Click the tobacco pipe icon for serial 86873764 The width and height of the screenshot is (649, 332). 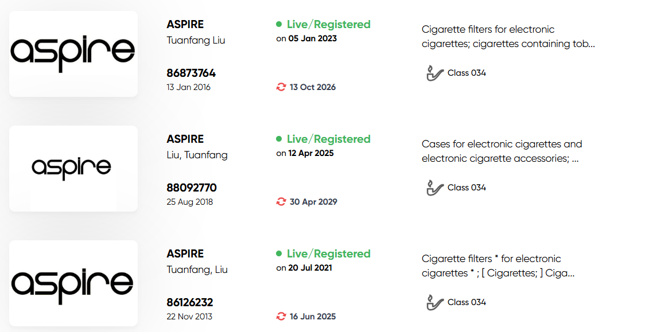pyautogui.click(x=434, y=73)
